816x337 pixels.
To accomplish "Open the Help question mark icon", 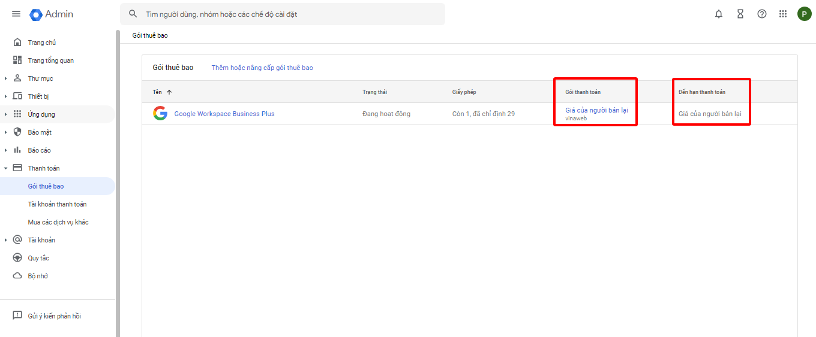I will tap(762, 14).
